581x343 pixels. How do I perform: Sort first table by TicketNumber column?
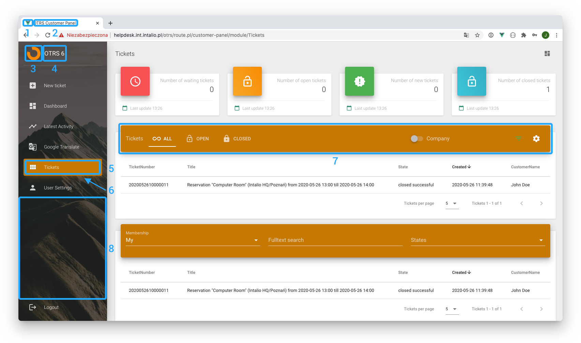point(142,167)
